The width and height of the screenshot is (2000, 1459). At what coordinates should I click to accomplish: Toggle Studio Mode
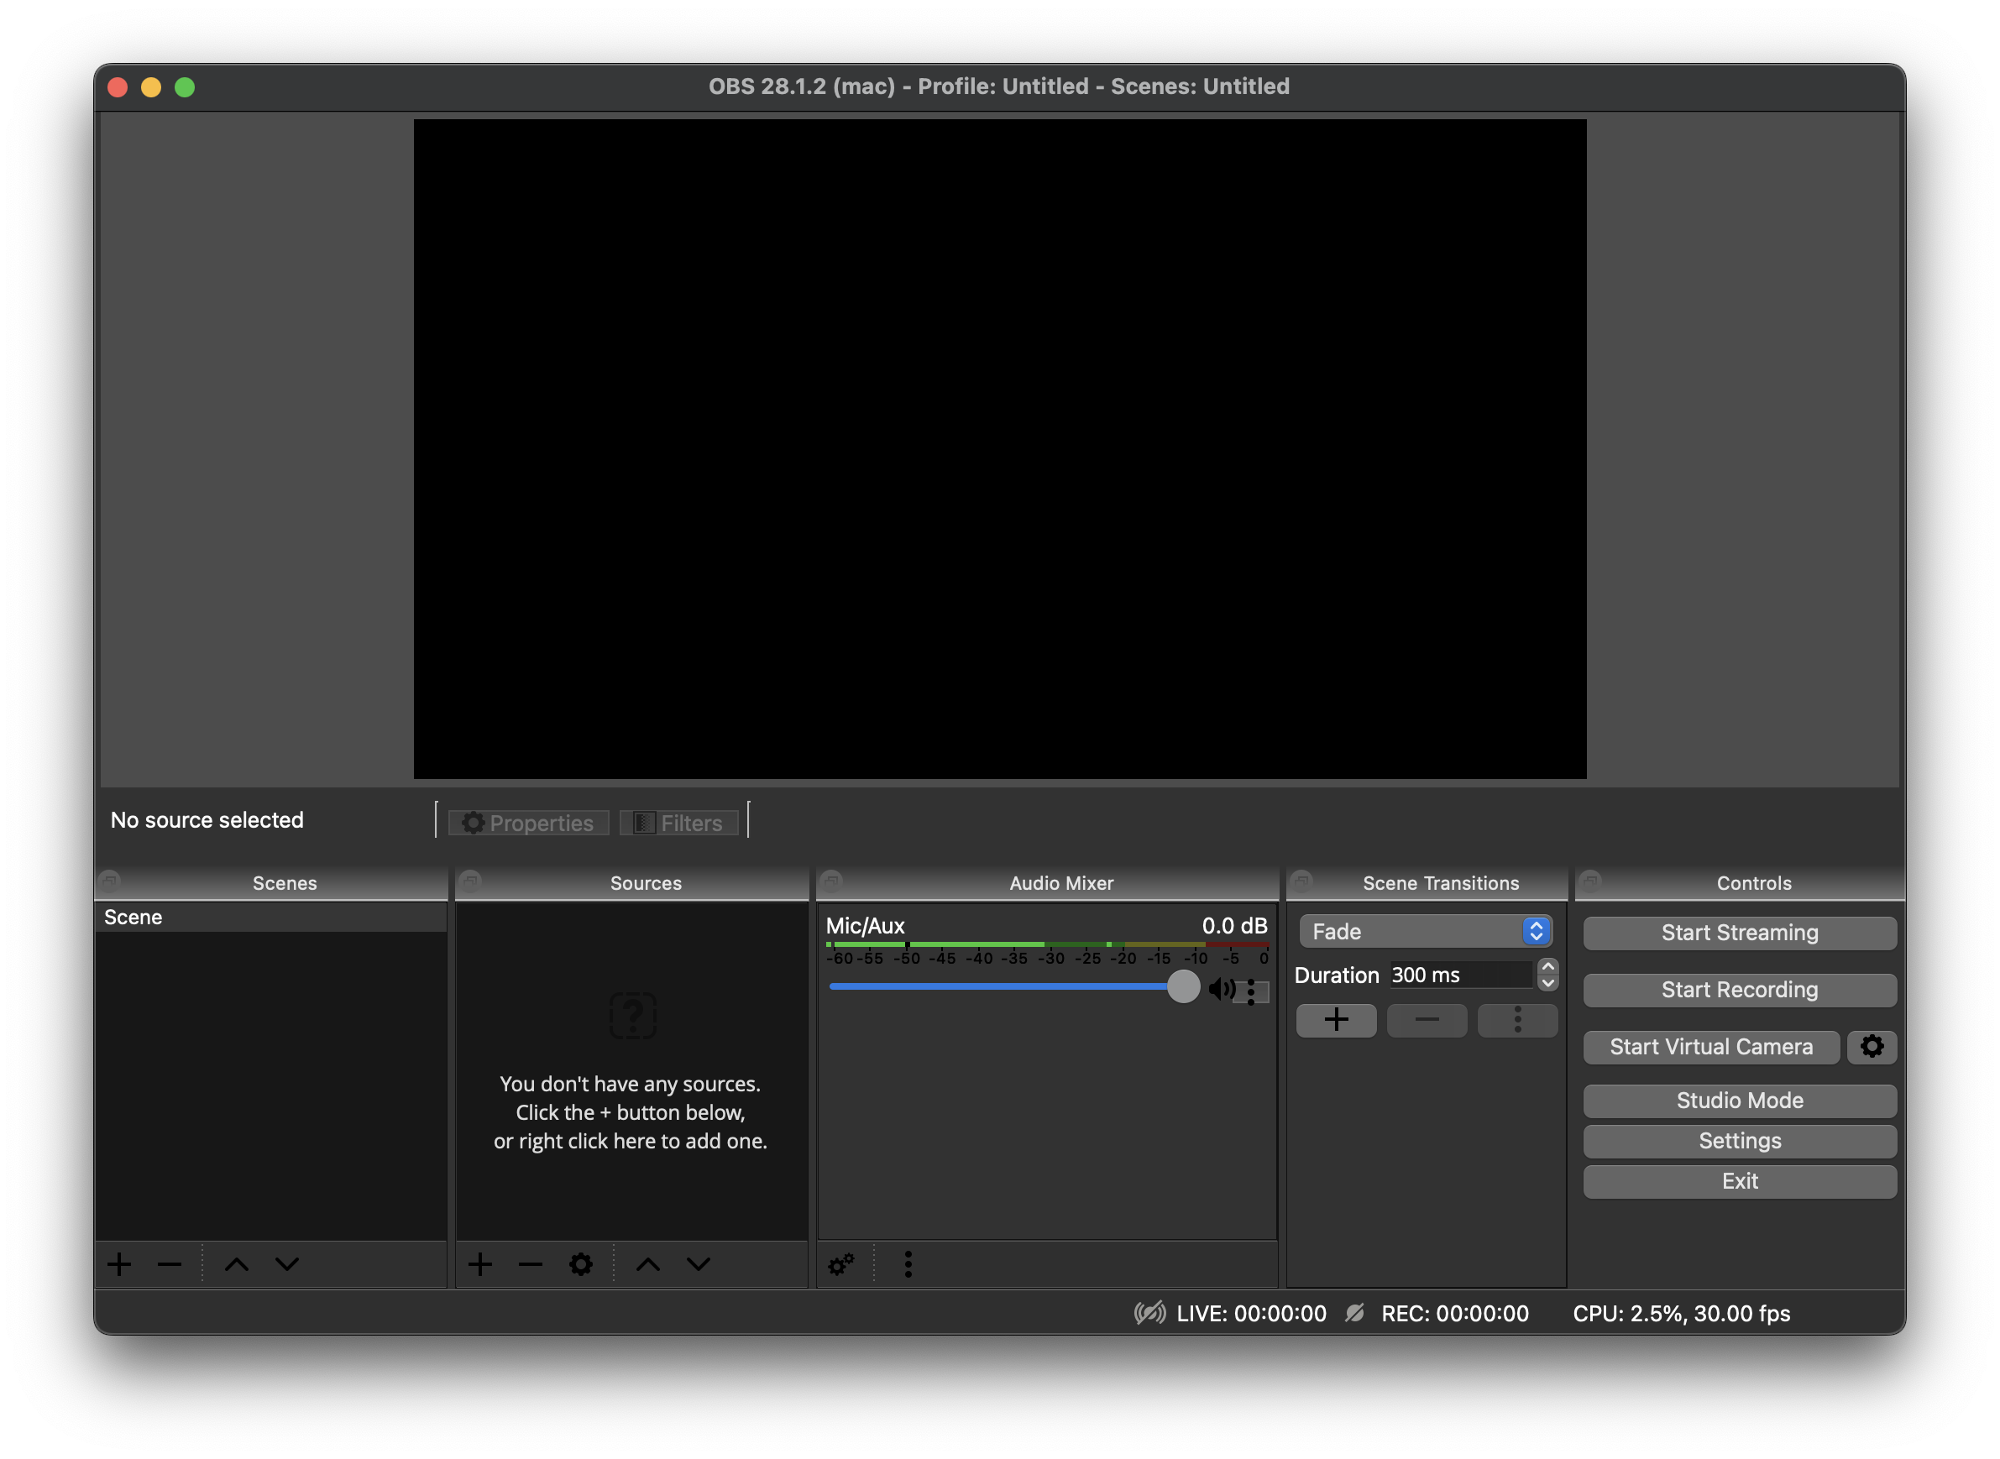[x=1739, y=1101]
